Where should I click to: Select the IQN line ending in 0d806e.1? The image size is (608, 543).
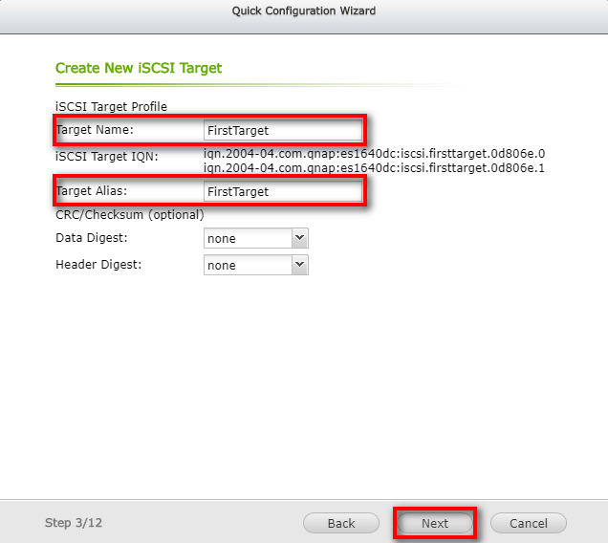374,167
